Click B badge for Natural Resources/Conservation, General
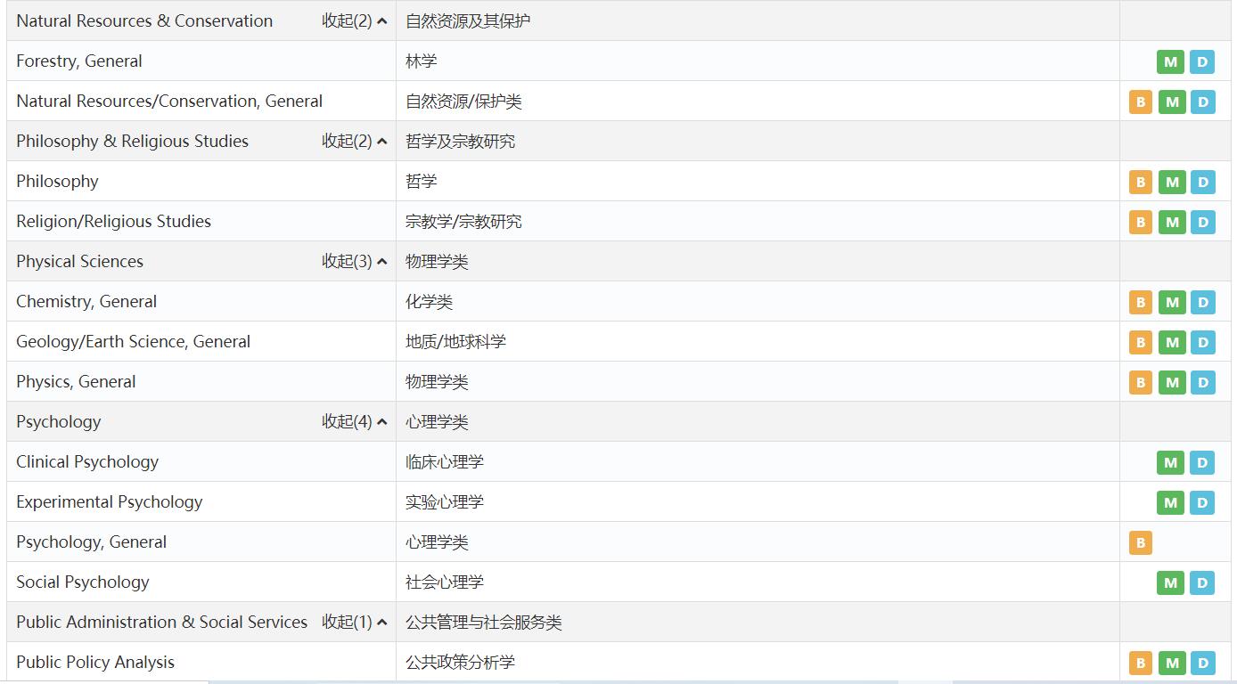The width and height of the screenshot is (1237, 684). pos(1141,102)
